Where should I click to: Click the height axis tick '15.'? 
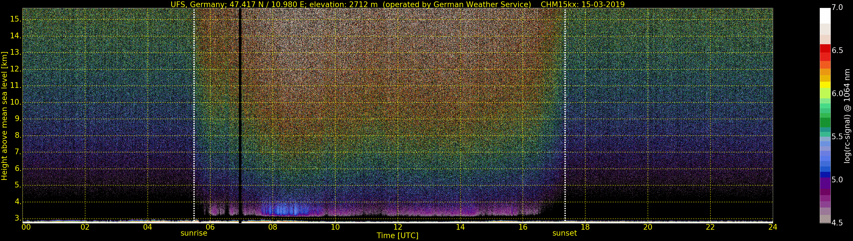click(16, 19)
